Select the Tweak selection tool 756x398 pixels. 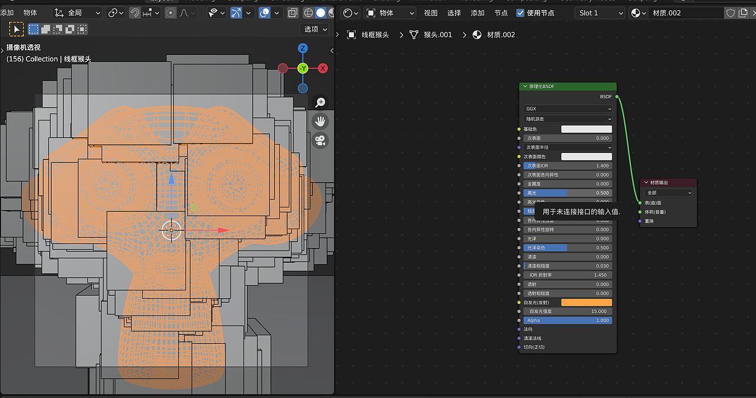pos(17,29)
